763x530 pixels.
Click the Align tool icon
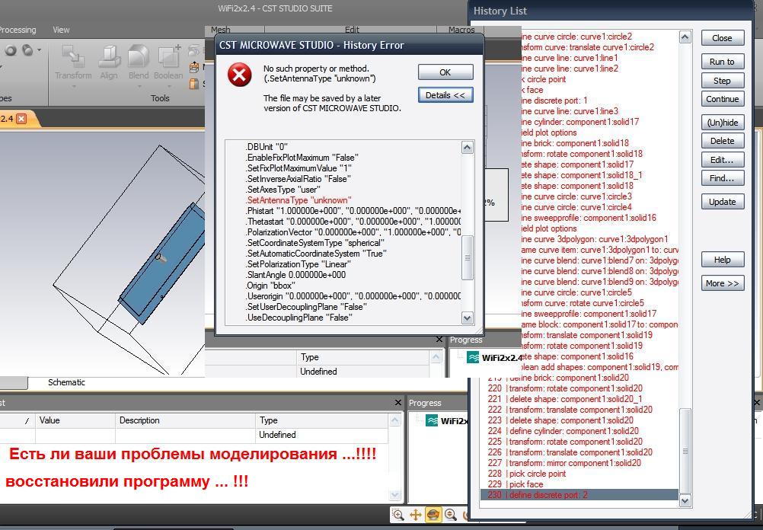(109, 56)
